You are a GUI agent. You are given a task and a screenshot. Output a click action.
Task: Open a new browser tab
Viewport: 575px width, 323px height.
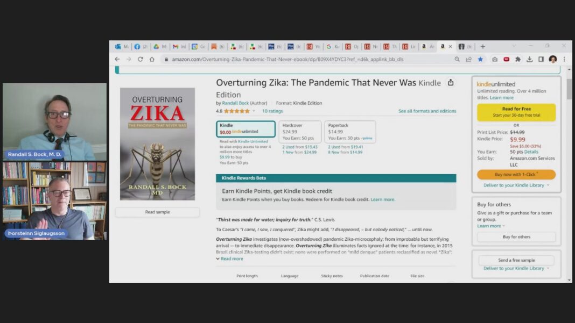[x=483, y=47]
